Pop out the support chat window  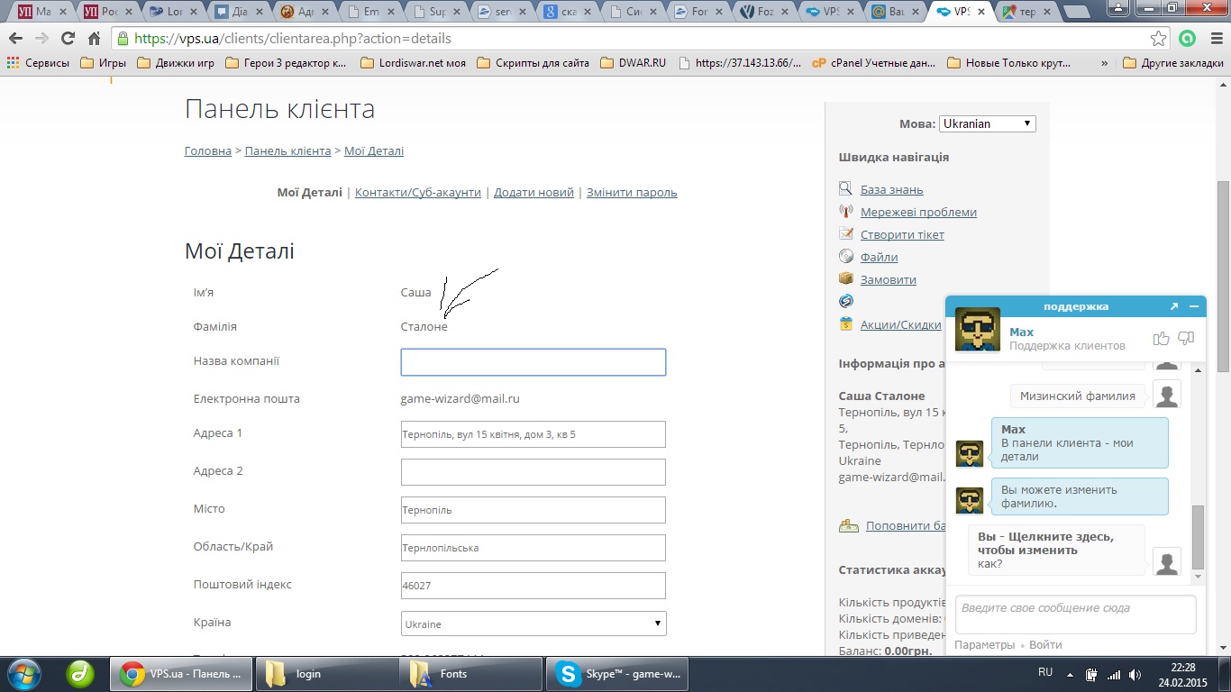pyautogui.click(x=1174, y=306)
